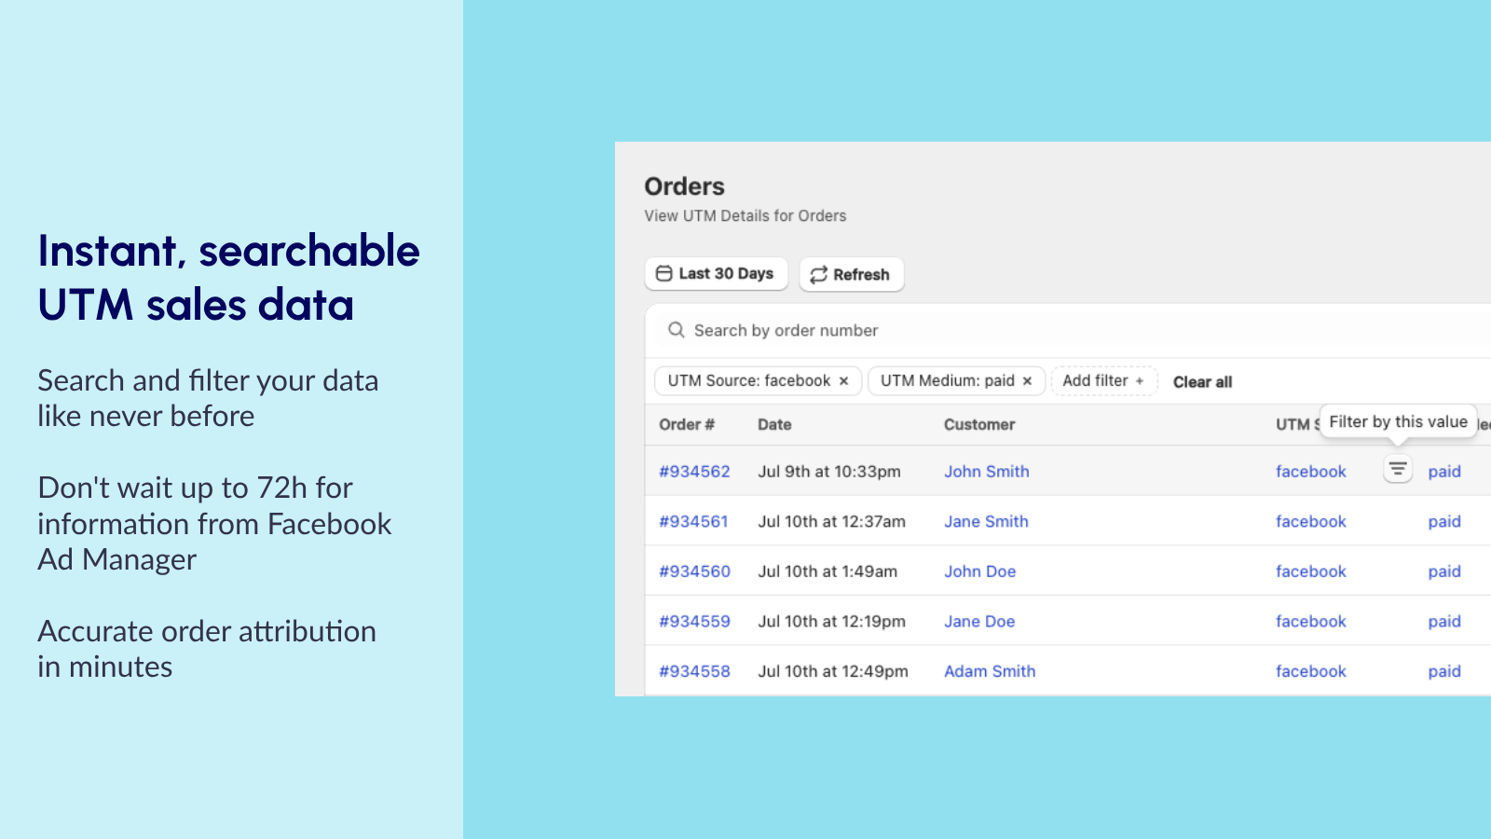Open the Last 30 Days date range selector

point(716,273)
